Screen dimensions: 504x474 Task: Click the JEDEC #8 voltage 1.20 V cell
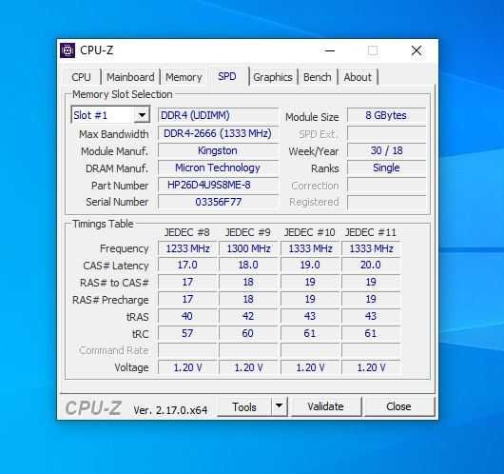[187, 367]
